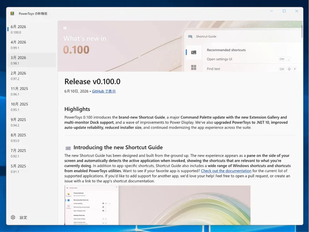Select the 2月 2026 version 0.97.2 entry
This screenshot has width=309, height=232.
[x=31, y=76]
